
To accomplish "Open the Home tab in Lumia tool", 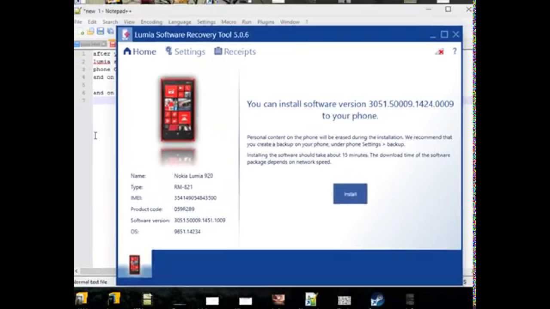I will [140, 51].
